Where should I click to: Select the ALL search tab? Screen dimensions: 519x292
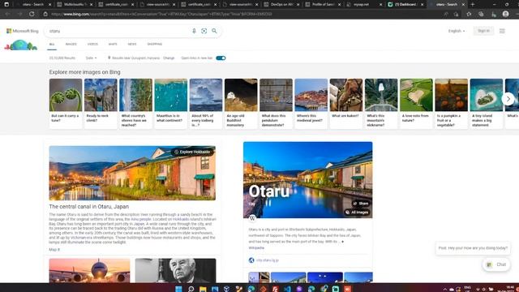point(52,44)
